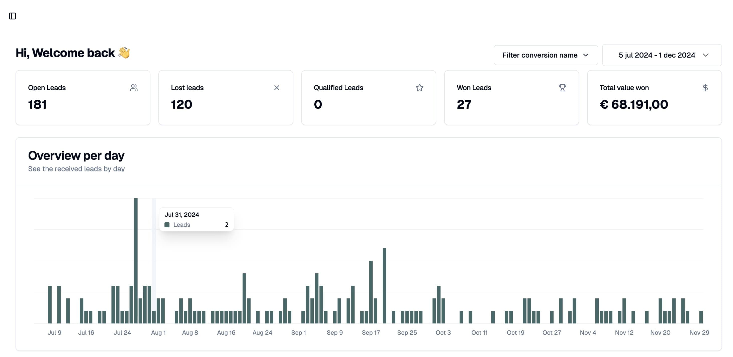Click the Overview per day heading

click(x=76, y=155)
